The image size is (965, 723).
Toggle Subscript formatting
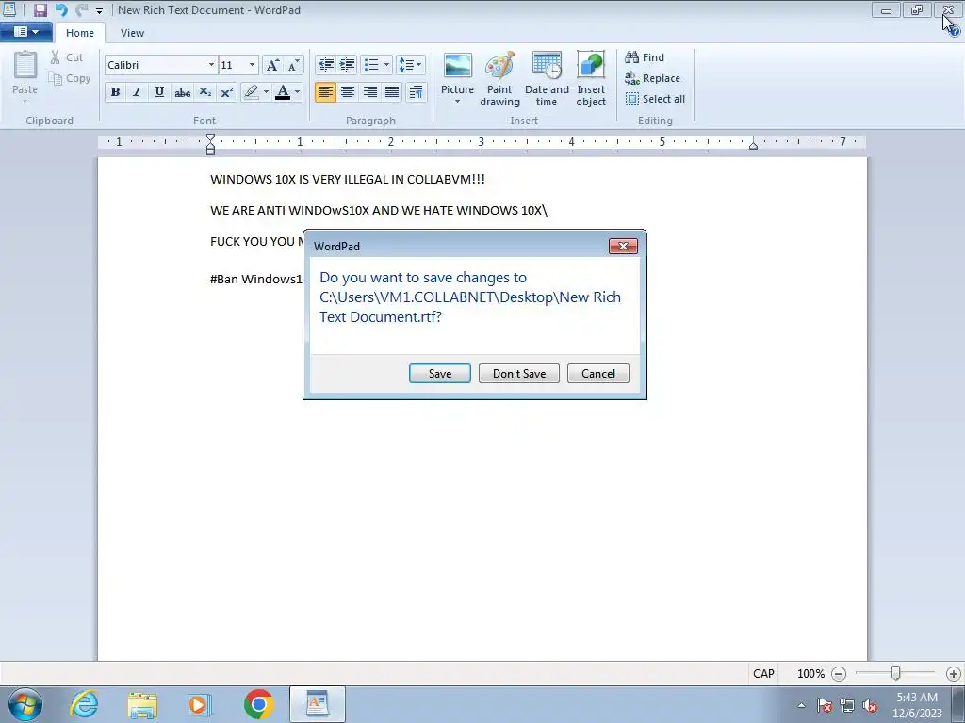pyautogui.click(x=204, y=92)
